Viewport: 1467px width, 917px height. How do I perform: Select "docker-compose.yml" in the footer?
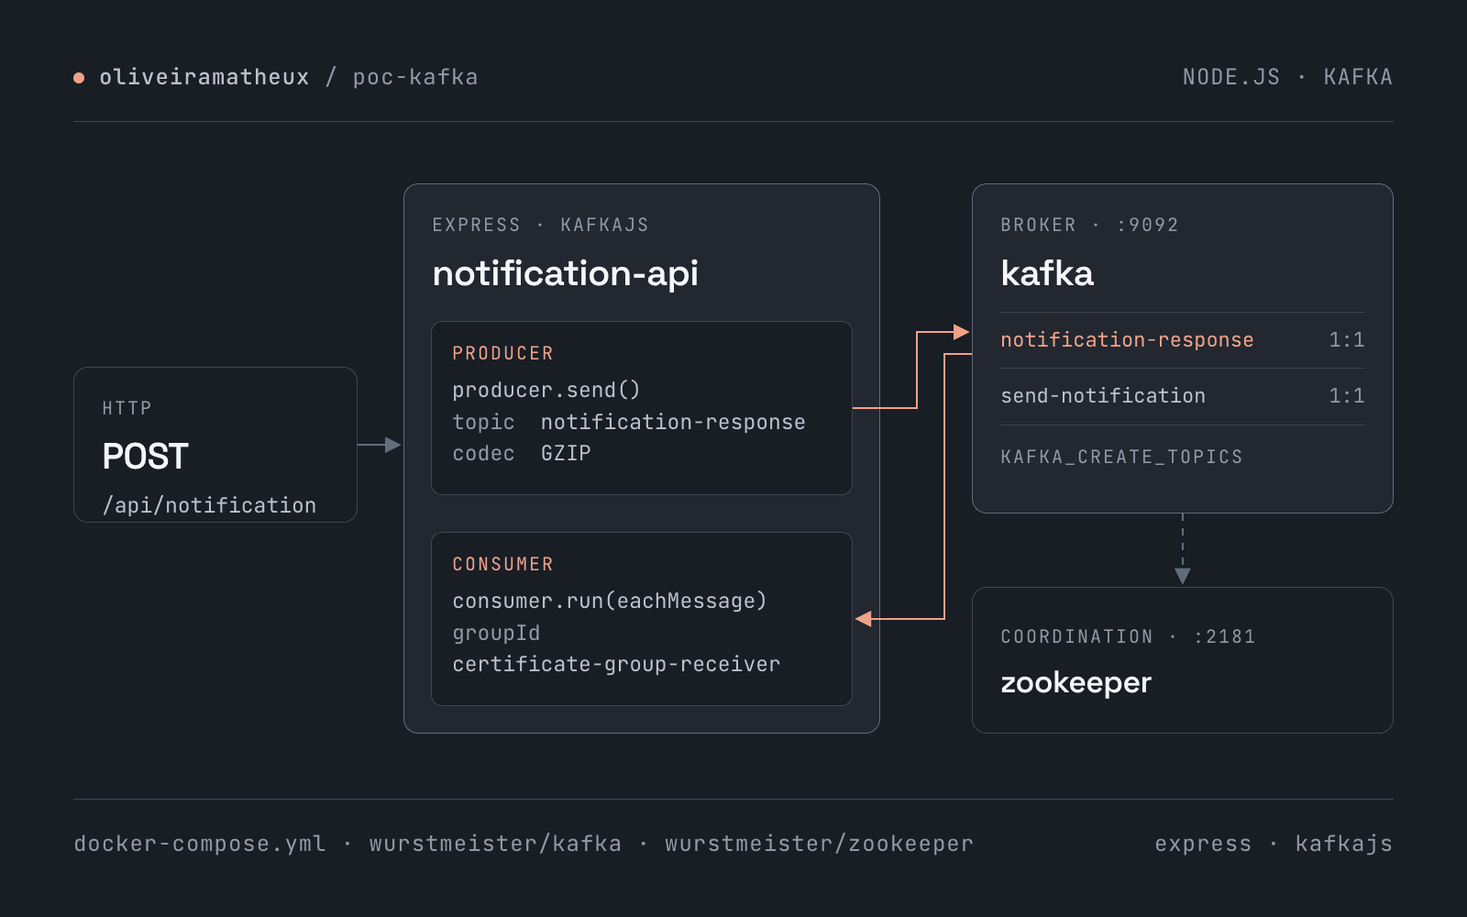tap(200, 844)
